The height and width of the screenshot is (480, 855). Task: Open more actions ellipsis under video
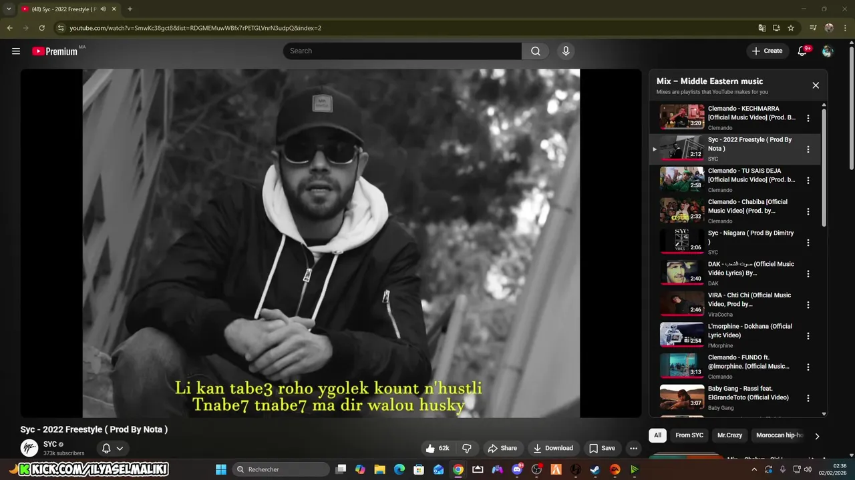(633, 448)
